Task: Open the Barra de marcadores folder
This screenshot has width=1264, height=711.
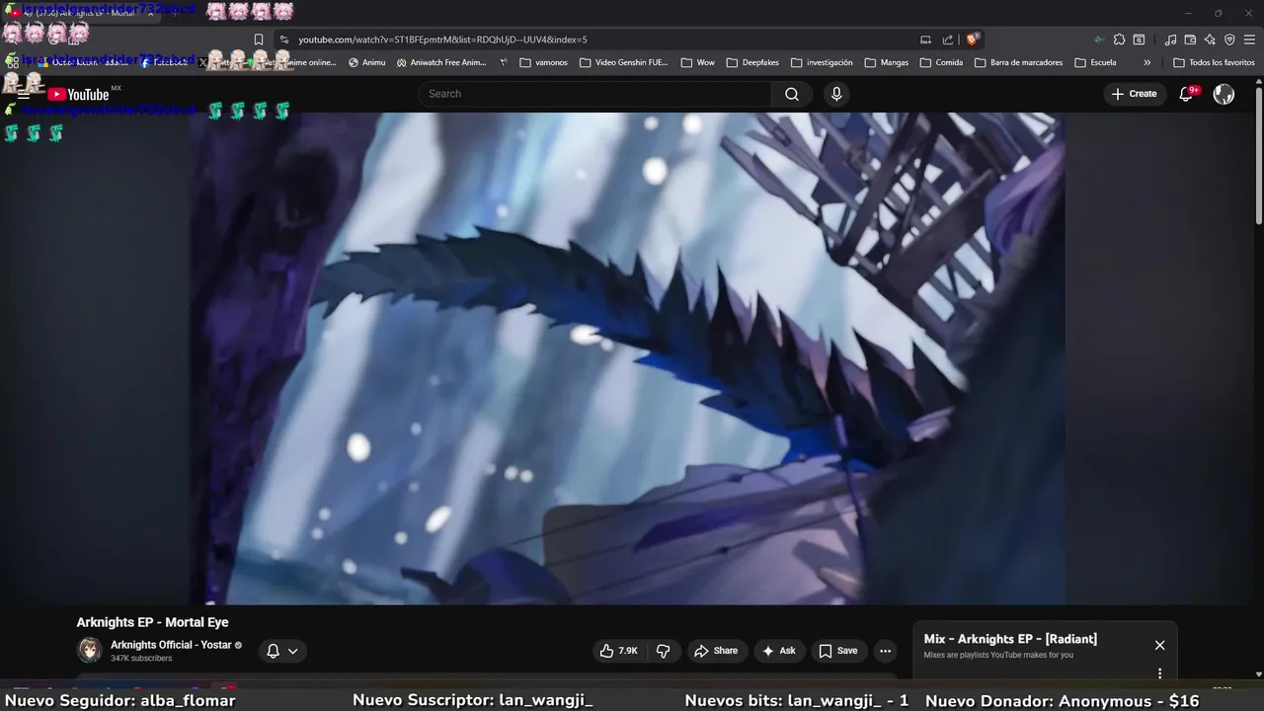Action: [x=1018, y=62]
